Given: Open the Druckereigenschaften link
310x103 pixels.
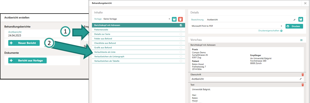Looking at the screenshot, I should coord(269,31).
